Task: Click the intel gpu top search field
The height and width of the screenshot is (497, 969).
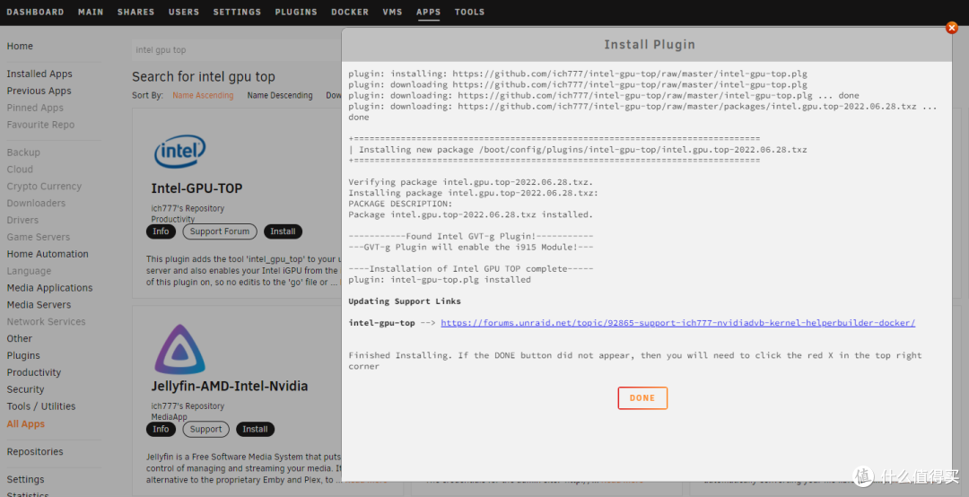Action: point(233,50)
